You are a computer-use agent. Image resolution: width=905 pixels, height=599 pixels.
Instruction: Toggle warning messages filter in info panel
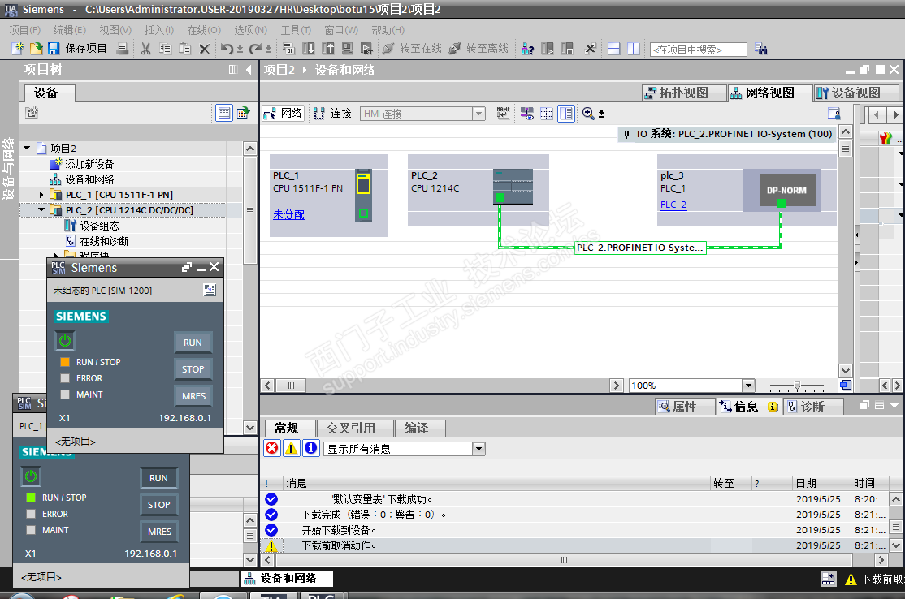pos(292,448)
